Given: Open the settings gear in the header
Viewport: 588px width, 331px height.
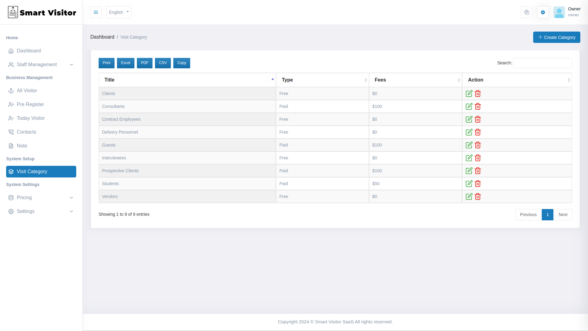Looking at the screenshot, I should 543,12.
